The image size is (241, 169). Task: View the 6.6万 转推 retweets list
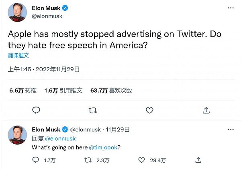coord(23,91)
